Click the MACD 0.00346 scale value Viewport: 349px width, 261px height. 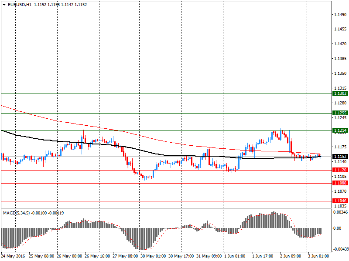(341, 212)
